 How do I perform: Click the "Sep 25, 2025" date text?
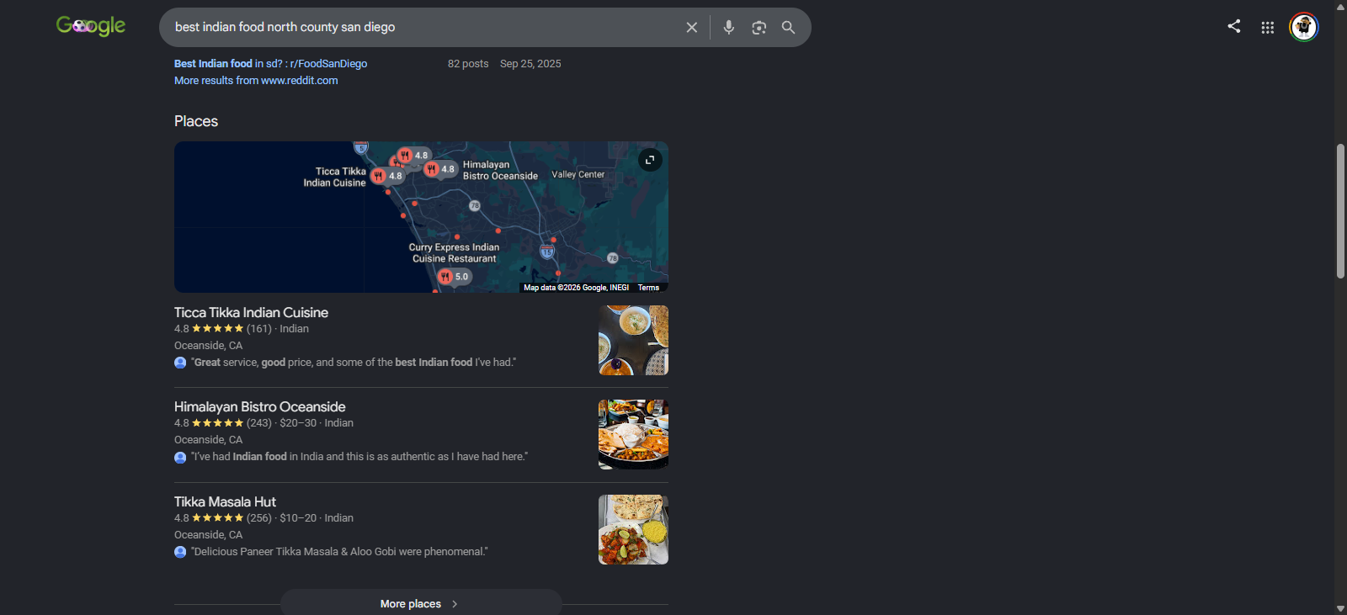pyautogui.click(x=530, y=64)
